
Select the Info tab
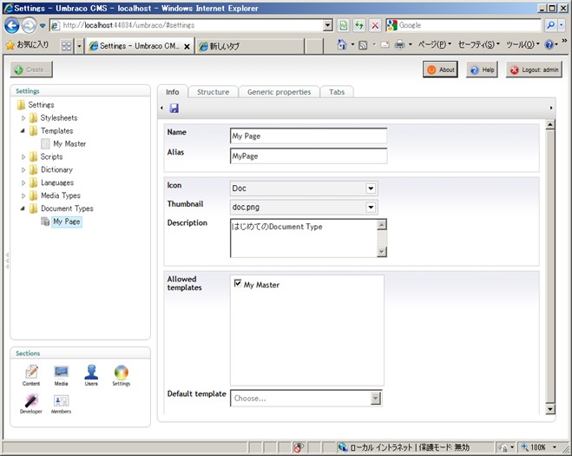[x=173, y=92]
